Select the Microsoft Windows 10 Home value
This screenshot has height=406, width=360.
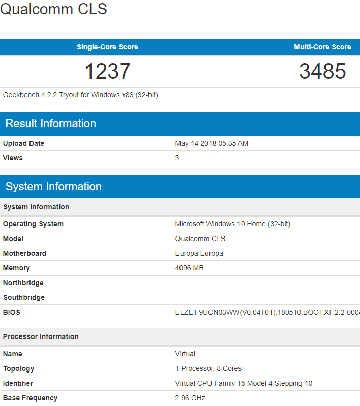point(233,224)
